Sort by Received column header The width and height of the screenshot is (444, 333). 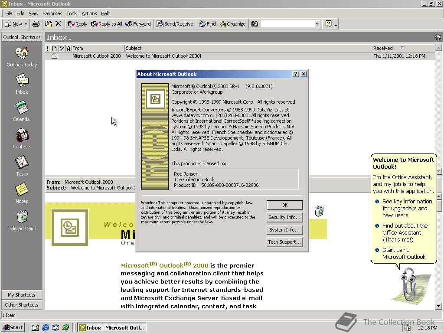tap(403, 48)
